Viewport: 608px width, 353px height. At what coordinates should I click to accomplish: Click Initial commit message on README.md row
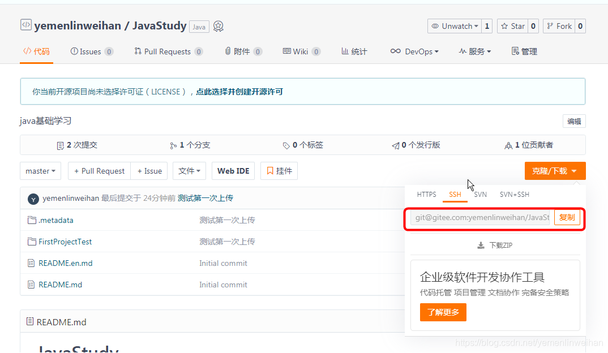click(223, 285)
